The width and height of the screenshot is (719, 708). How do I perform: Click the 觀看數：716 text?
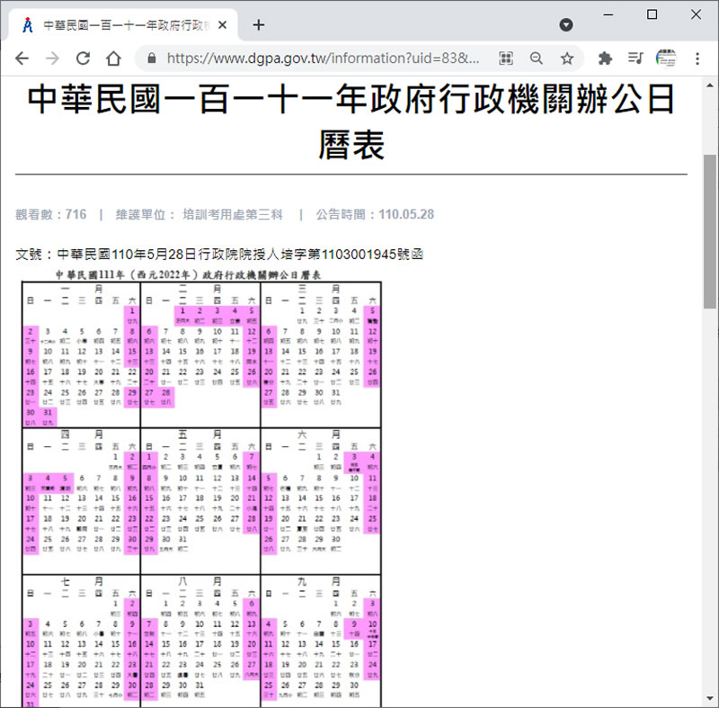(51, 214)
